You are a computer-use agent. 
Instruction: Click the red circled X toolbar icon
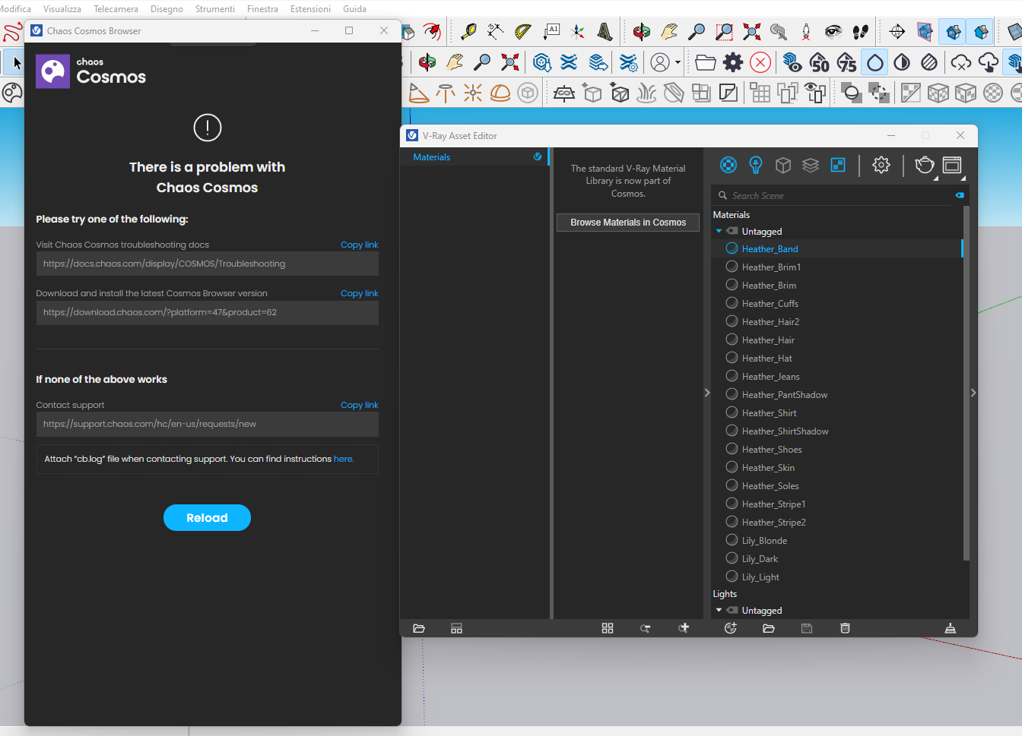(x=760, y=62)
